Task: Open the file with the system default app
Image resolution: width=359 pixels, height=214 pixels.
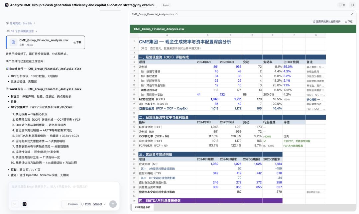Action: click(x=327, y=22)
